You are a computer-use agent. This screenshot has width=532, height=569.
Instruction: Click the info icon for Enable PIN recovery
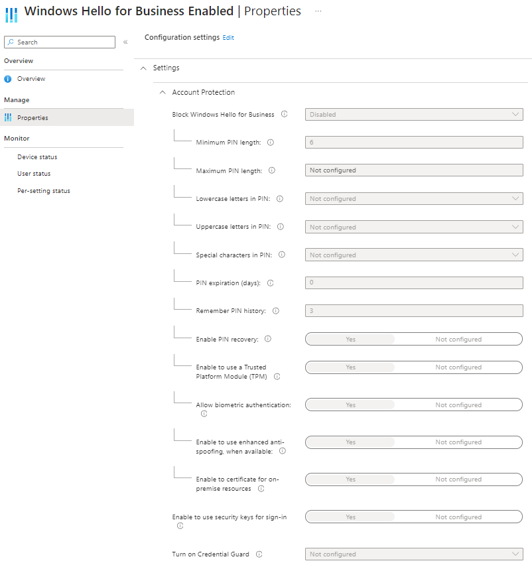pyautogui.click(x=268, y=339)
